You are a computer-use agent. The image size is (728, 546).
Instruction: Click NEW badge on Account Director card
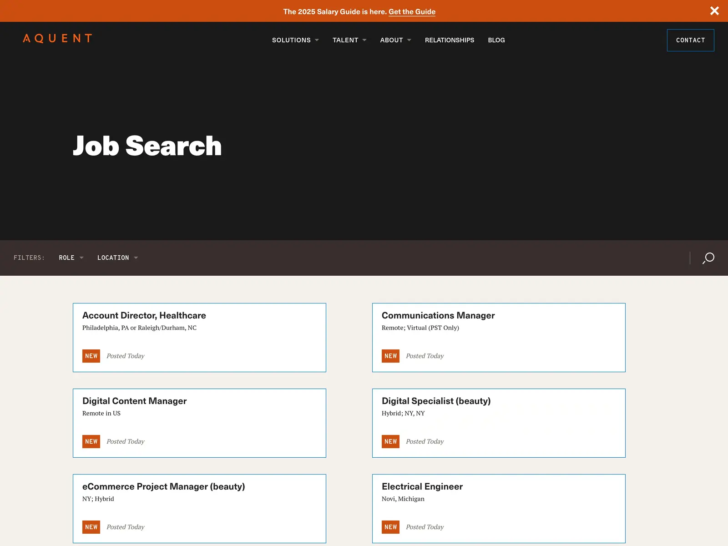click(x=91, y=356)
